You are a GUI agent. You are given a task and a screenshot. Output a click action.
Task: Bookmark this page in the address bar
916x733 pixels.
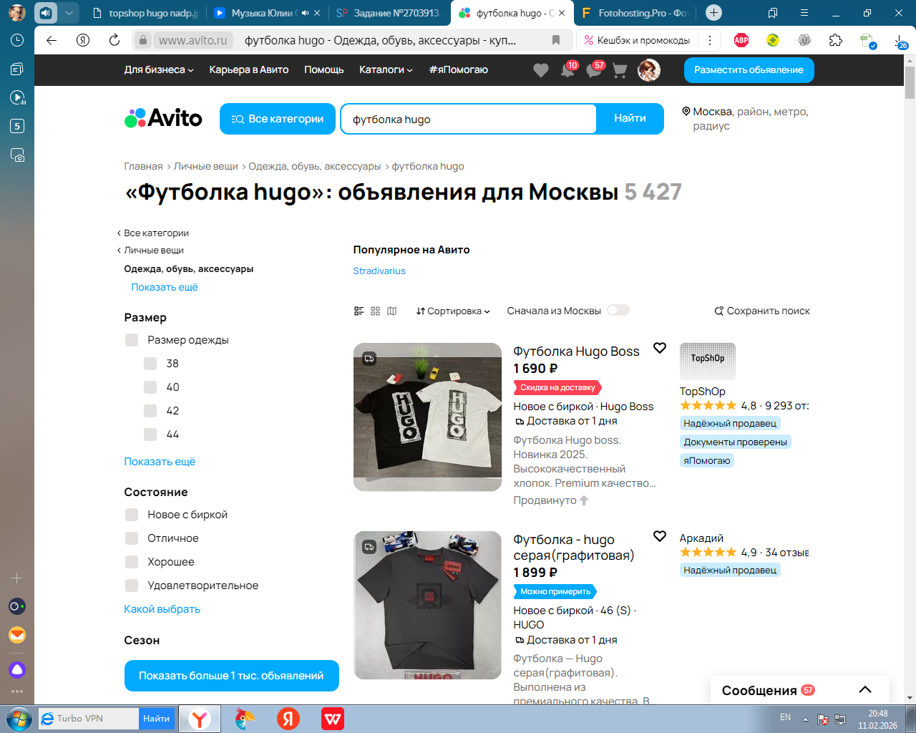tap(556, 40)
